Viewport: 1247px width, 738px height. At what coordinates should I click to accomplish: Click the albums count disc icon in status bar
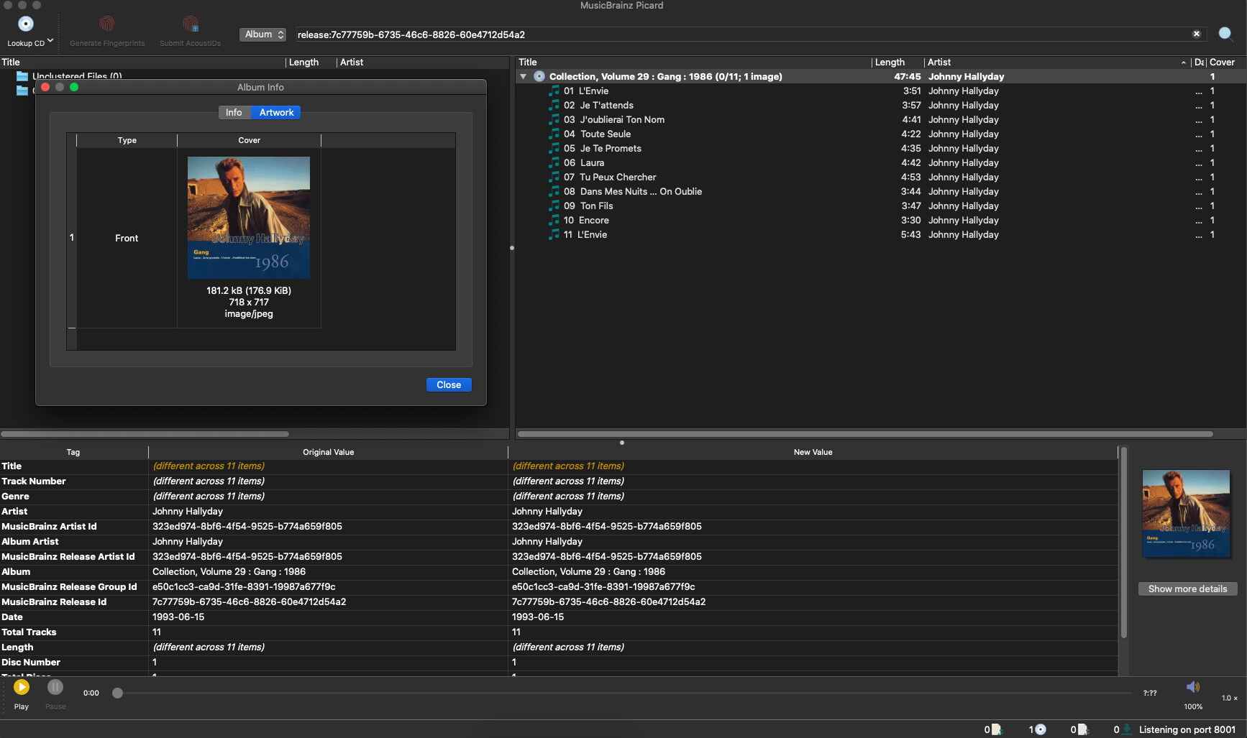click(x=1041, y=730)
